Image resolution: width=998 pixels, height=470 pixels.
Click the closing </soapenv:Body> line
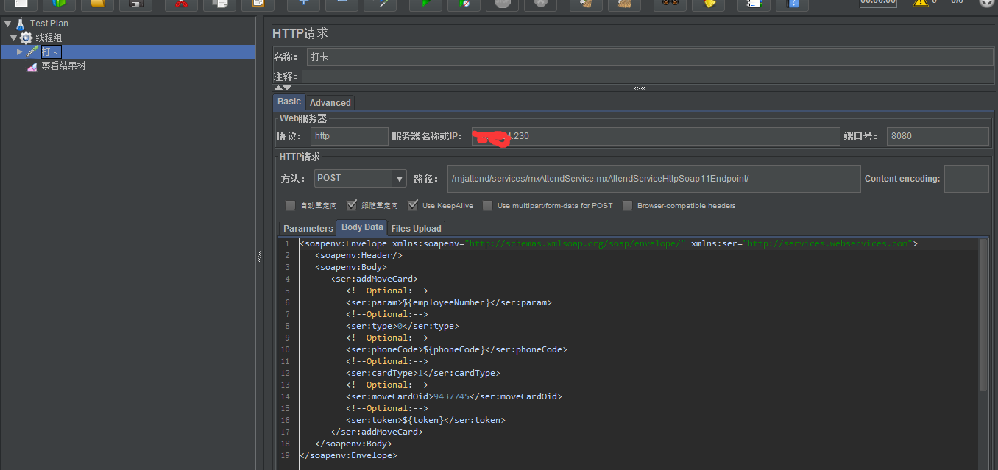coord(353,444)
